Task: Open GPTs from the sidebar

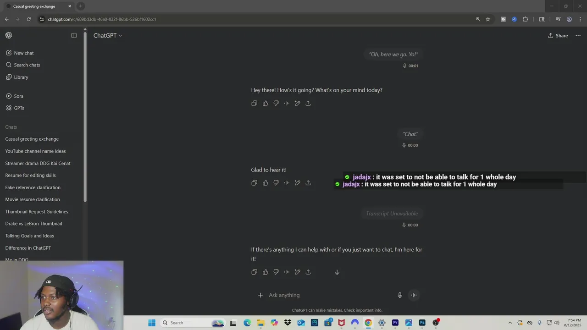Action: 15,108
